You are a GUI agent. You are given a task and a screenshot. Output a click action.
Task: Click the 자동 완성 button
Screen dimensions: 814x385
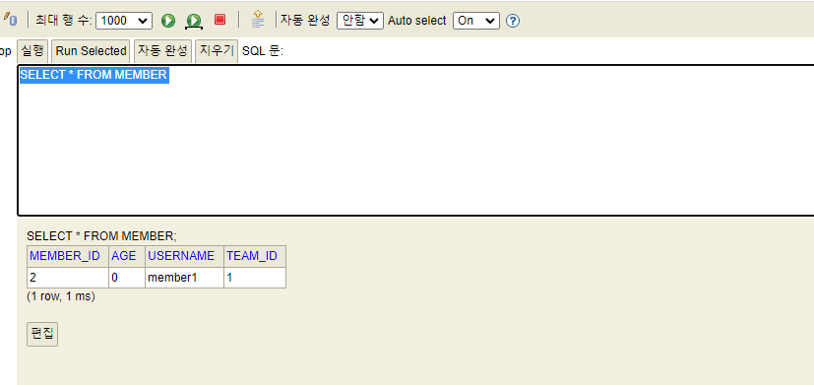tap(162, 51)
